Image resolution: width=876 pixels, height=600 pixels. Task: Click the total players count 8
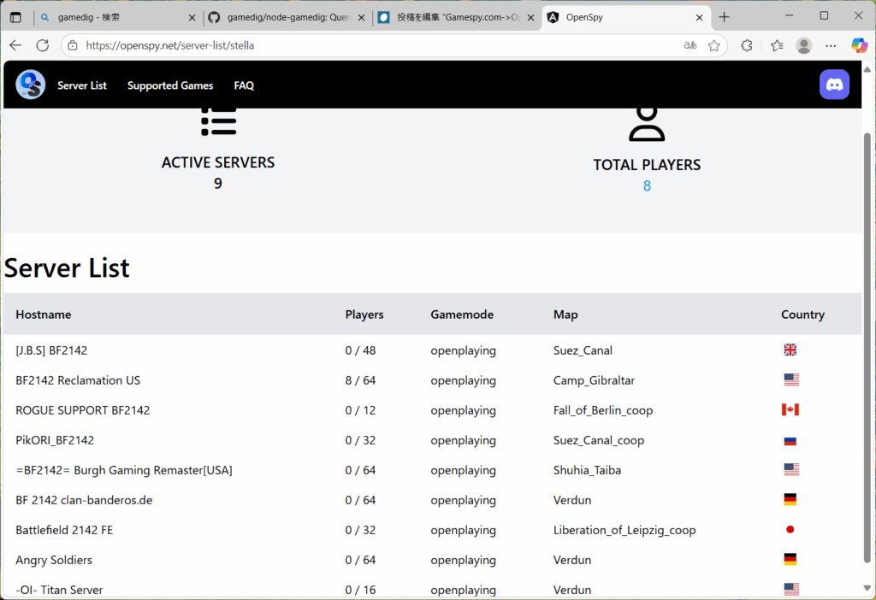[647, 185]
